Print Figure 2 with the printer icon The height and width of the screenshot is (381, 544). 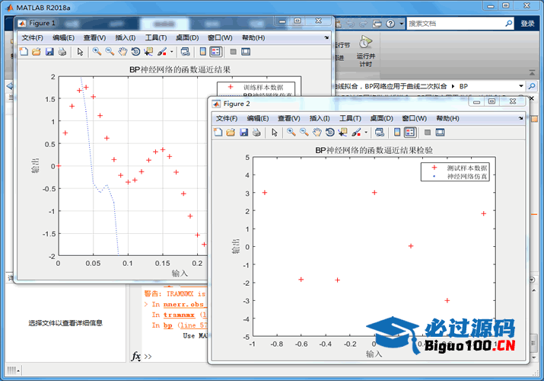[256, 133]
